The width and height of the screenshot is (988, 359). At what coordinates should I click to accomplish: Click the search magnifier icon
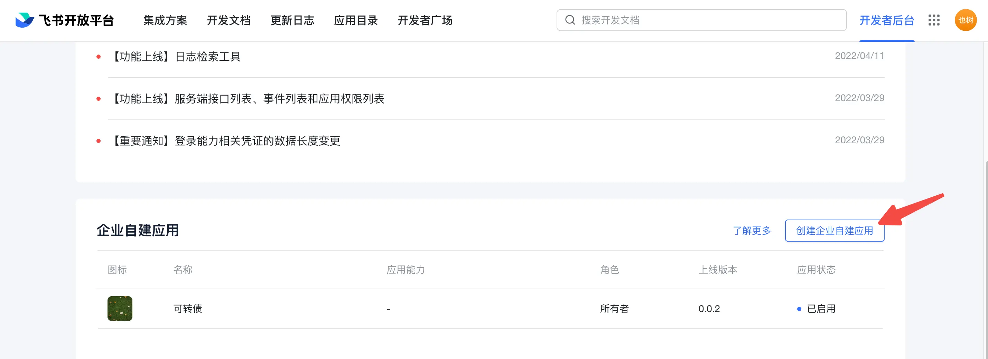coord(570,20)
